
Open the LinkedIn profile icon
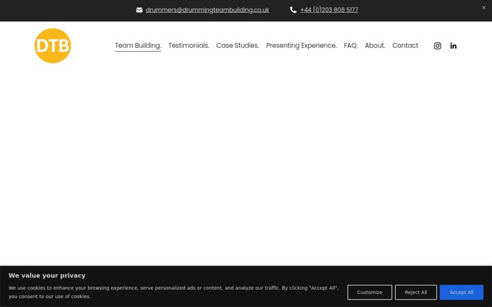coord(453,46)
